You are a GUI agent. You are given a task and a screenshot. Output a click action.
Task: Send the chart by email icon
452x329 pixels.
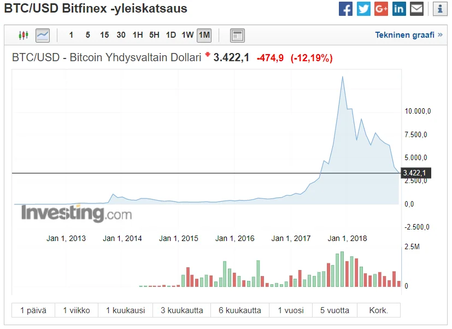417,9
